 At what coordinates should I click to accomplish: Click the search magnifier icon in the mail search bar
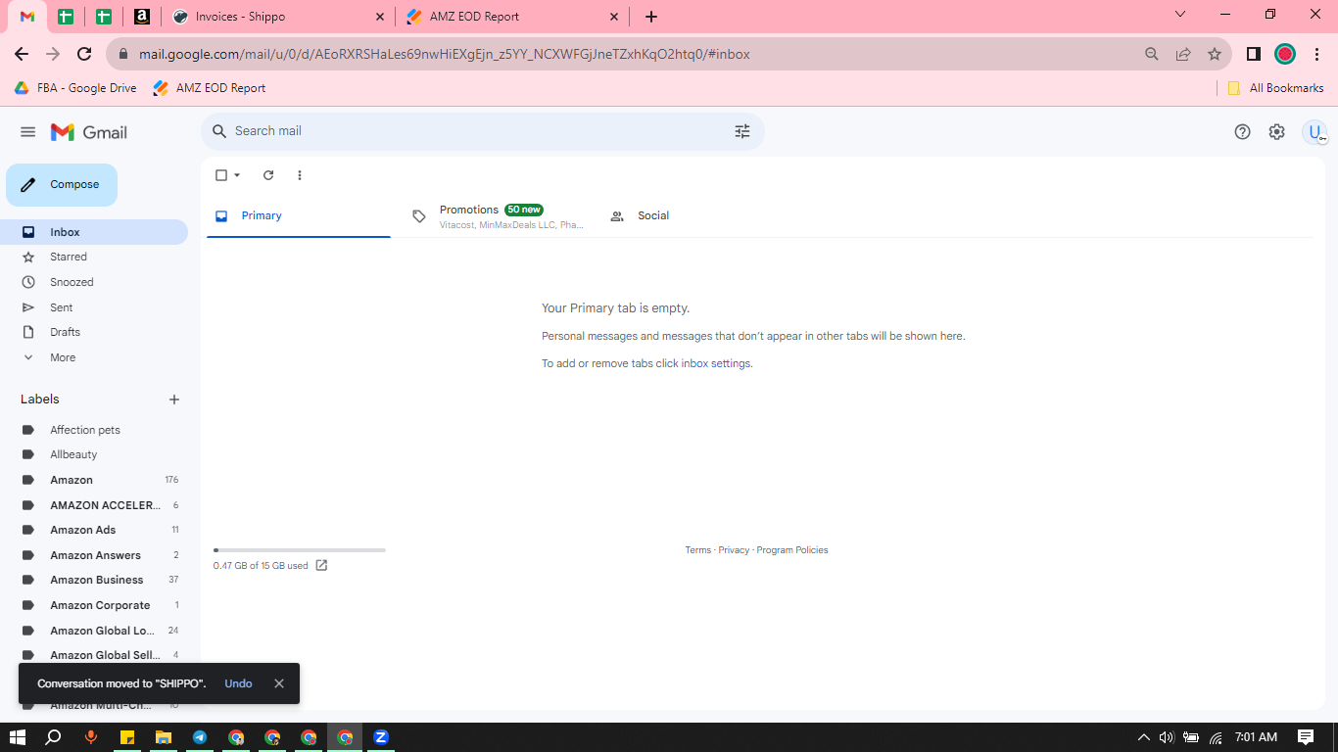(x=219, y=131)
